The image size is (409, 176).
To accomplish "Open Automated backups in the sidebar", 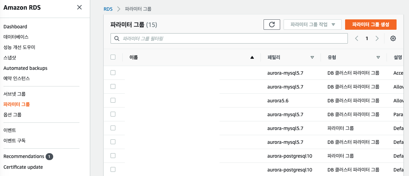I will click(x=25, y=68).
